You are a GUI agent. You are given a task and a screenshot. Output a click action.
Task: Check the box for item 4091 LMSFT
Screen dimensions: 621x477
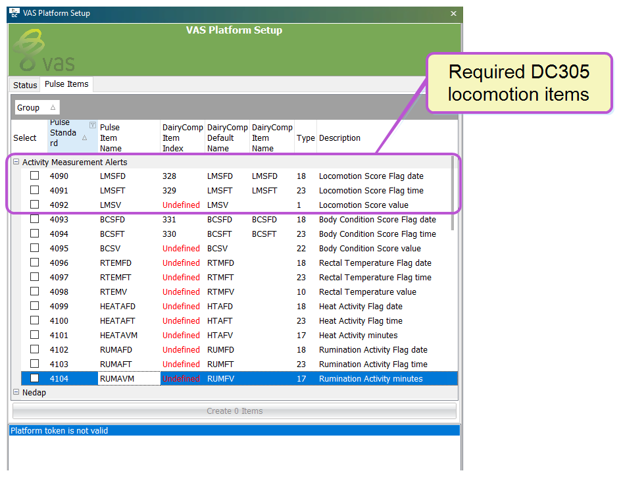pyautogui.click(x=35, y=190)
